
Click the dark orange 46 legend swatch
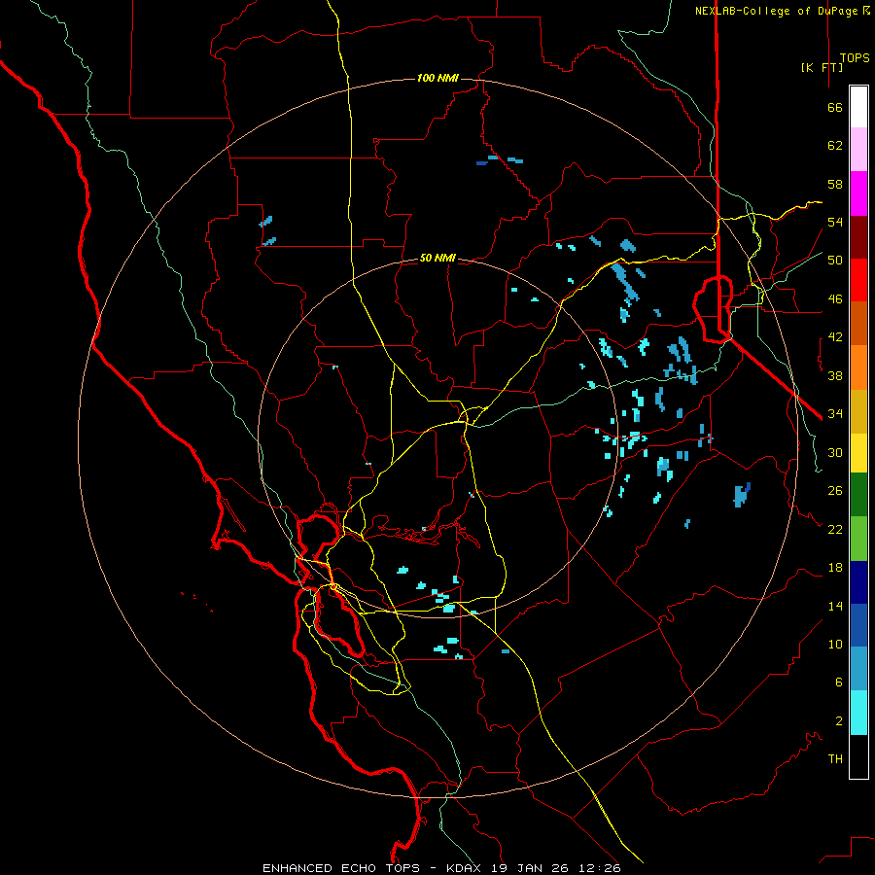pos(858,323)
